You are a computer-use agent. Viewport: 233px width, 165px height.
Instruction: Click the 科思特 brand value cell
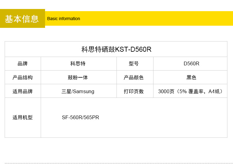[78, 63]
